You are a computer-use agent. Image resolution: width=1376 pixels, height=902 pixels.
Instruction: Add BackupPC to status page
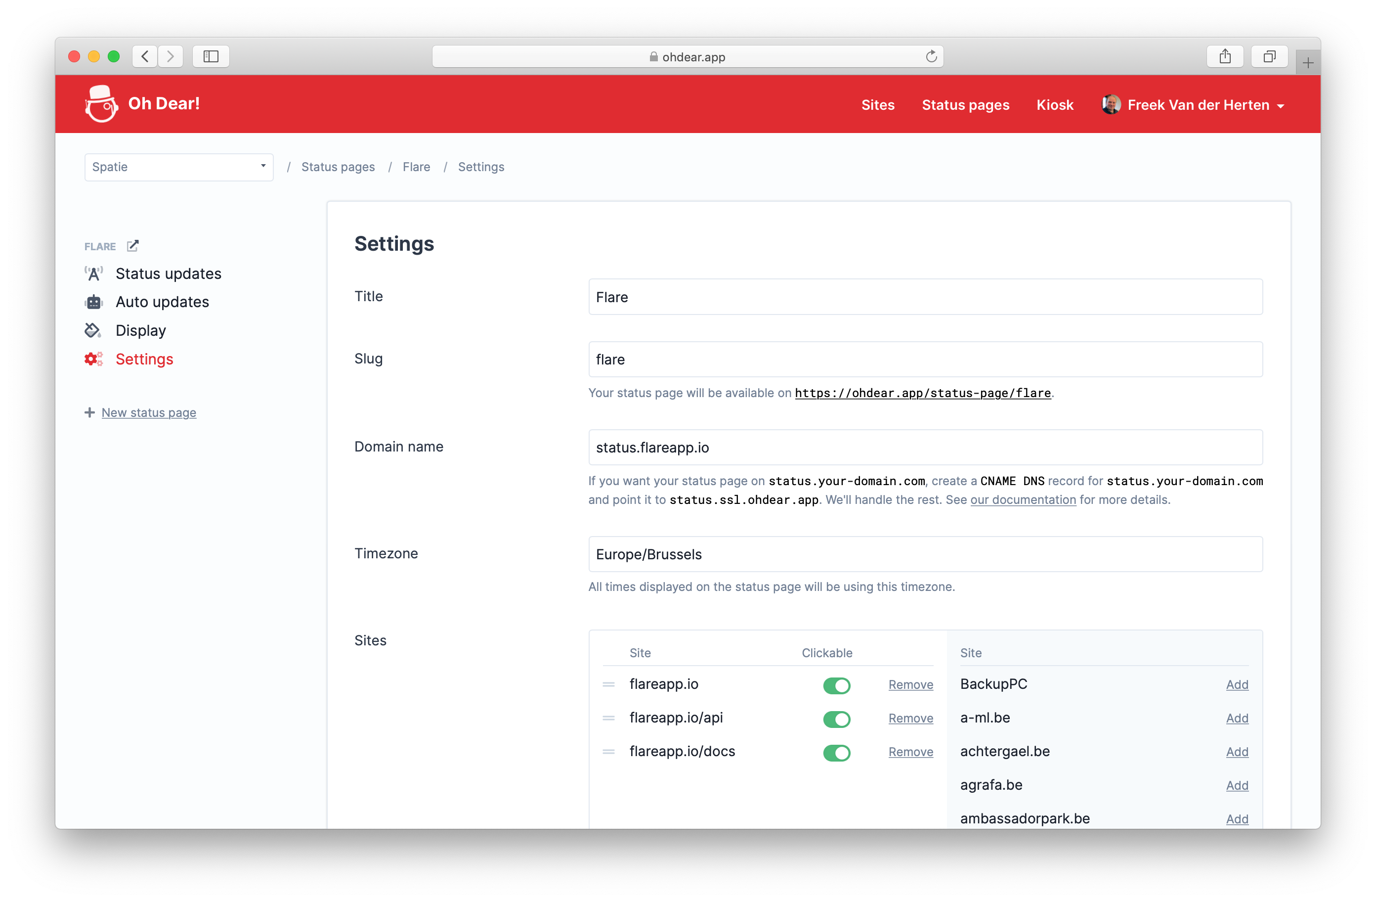pyautogui.click(x=1237, y=684)
